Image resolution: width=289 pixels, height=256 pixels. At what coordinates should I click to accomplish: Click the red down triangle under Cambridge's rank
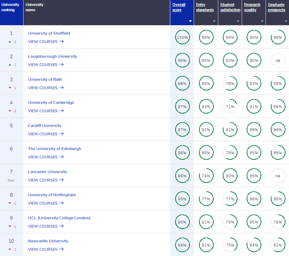tap(10, 111)
